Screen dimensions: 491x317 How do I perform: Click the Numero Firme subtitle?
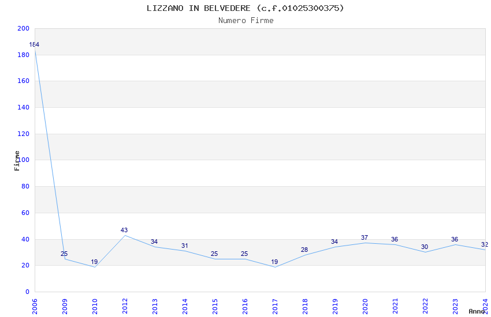[x=245, y=20]
